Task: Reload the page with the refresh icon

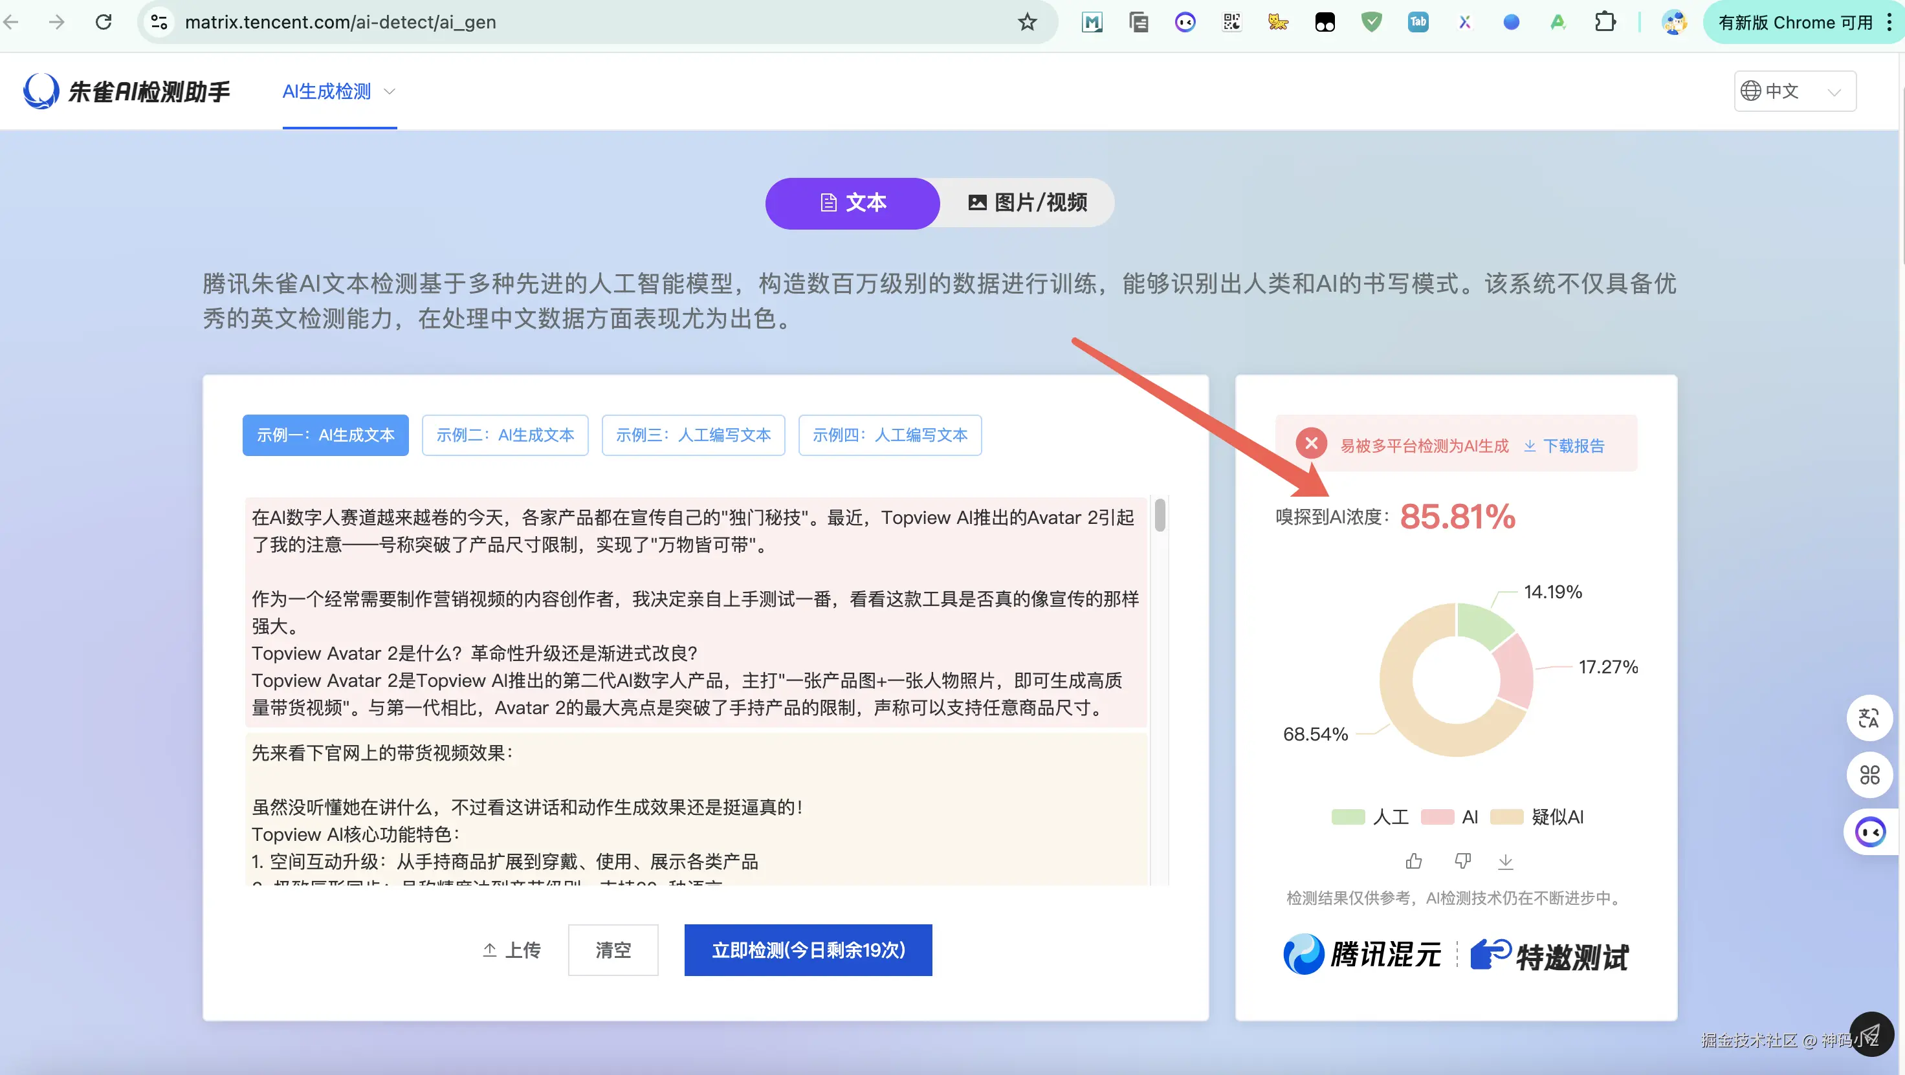Action: pyautogui.click(x=104, y=22)
